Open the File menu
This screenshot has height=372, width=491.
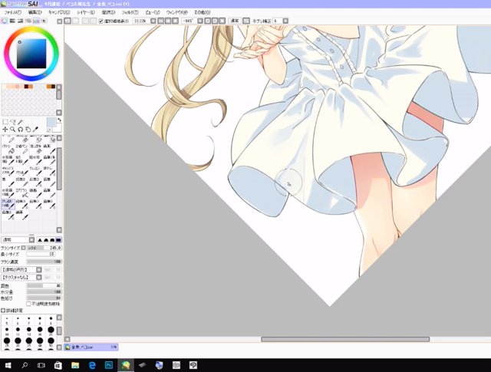click(x=12, y=12)
